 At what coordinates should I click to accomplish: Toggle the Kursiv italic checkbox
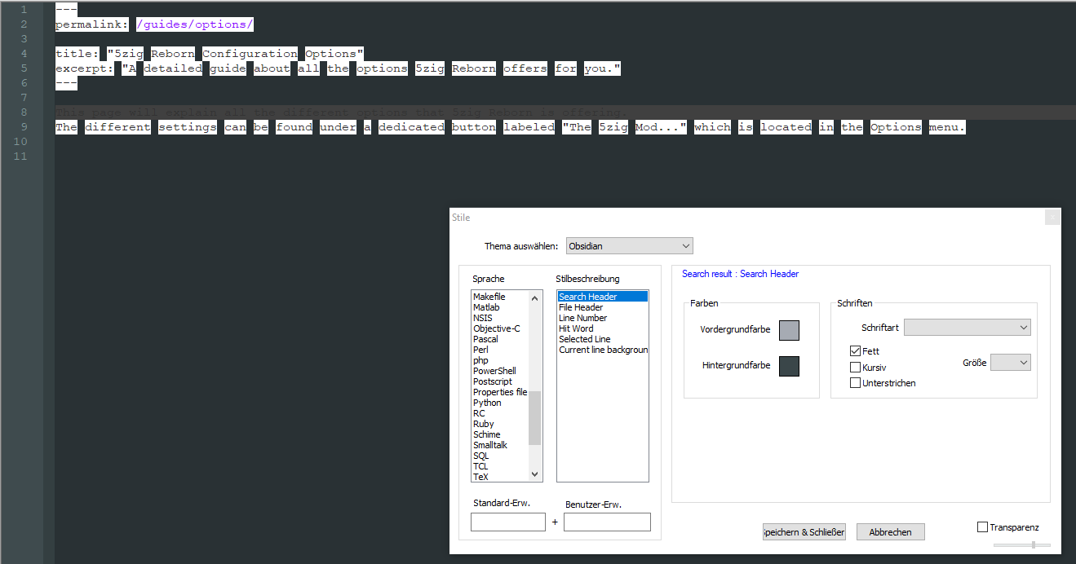855,368
